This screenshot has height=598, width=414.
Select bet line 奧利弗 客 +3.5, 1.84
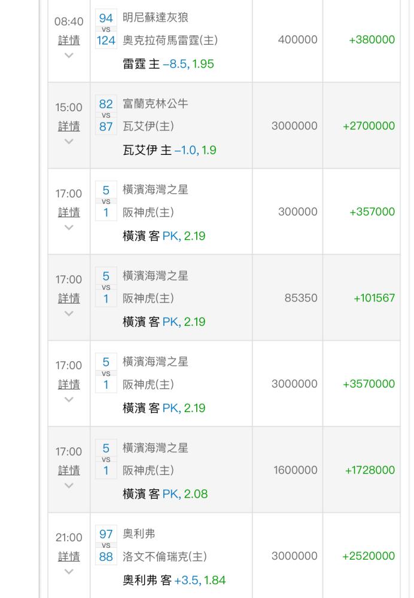(174, 580)
